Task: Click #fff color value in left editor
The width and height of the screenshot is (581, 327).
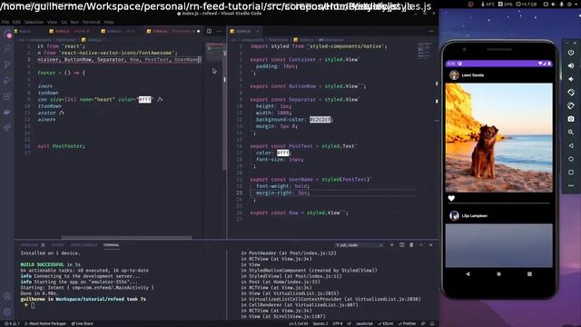Action: coord(145,99)
